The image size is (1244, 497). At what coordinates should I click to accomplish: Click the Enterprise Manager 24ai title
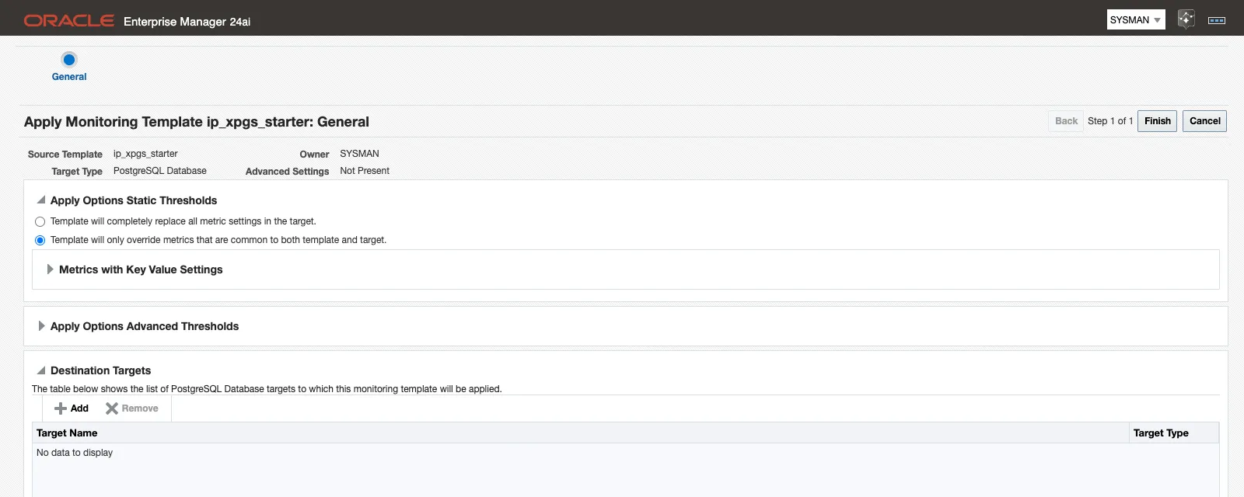[x=187, y=22]
